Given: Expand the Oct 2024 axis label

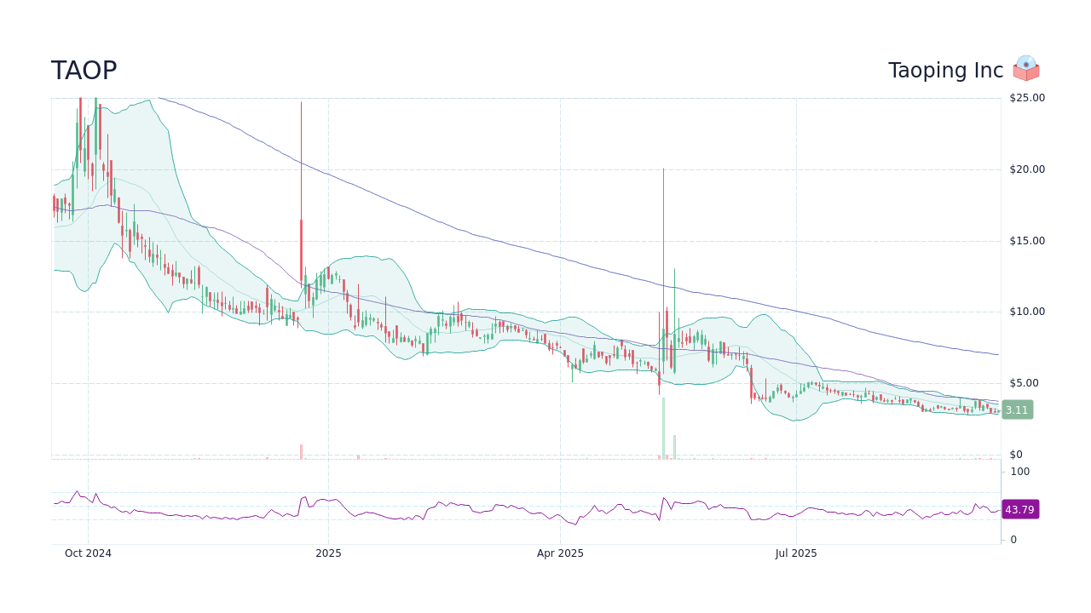Looking at the screenshot, I should click(x=89, y=553).
